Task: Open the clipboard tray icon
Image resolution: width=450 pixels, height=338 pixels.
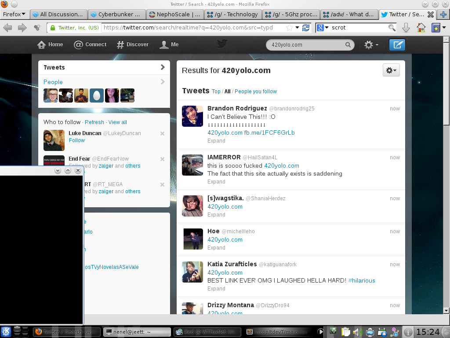Action: 345,332
